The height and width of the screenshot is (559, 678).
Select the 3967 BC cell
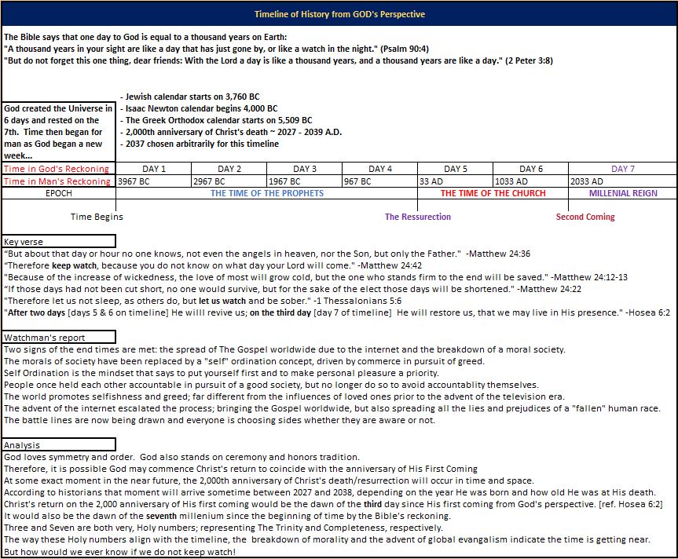153,181
